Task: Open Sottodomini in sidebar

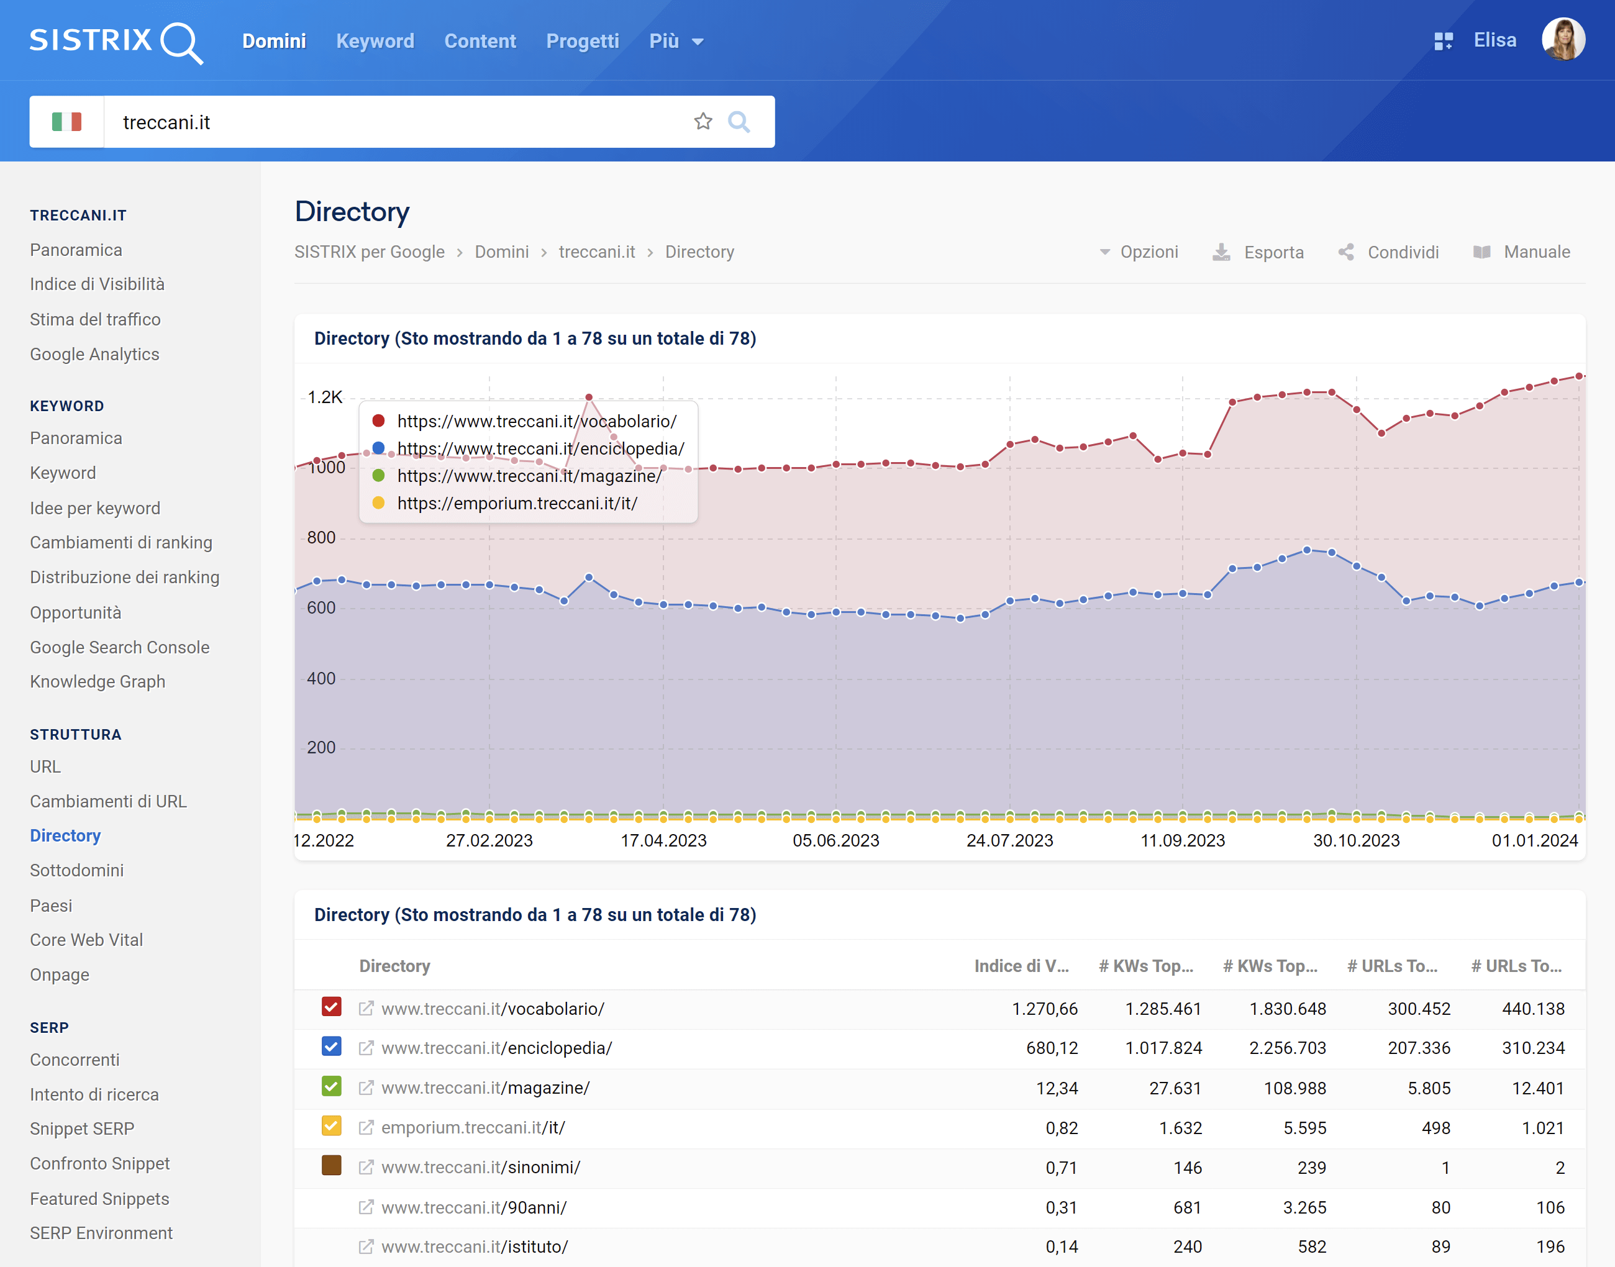Action: click(76, 871)
